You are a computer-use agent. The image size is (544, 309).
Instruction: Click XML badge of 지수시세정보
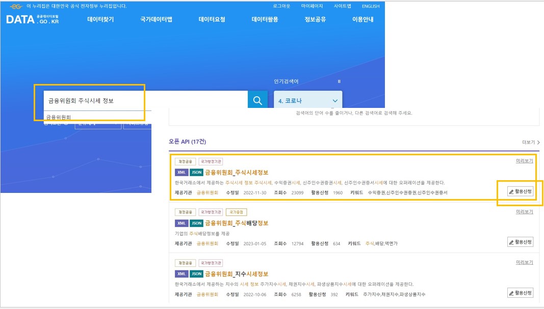coord(182,274)
